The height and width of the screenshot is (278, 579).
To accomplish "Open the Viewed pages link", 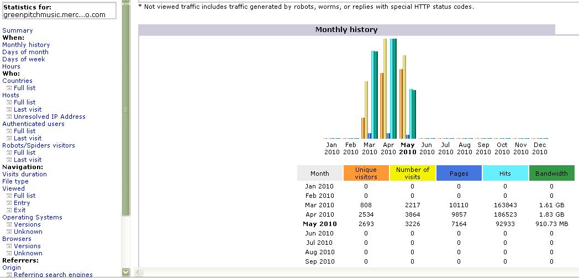I will (x=13, y=188).
